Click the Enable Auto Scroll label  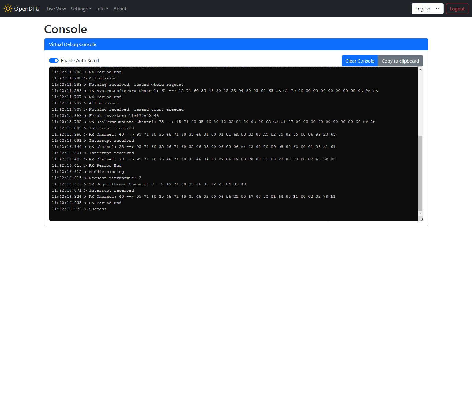[80, 60]
